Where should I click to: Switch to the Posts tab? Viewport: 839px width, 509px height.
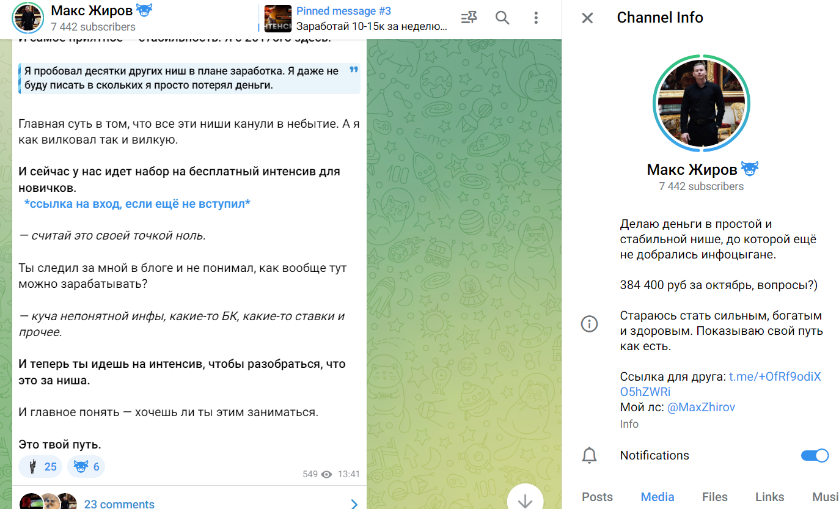coord(597,497)
